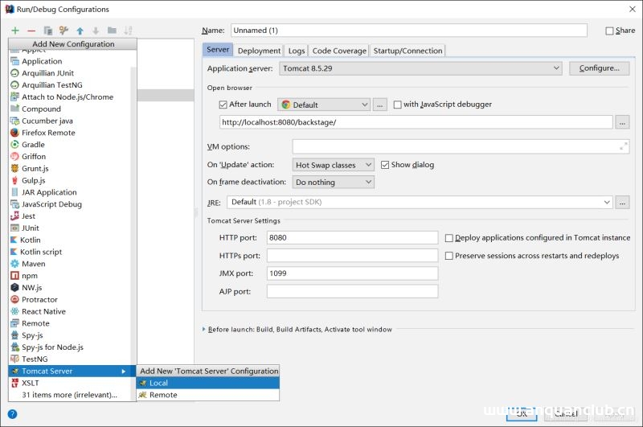Expand the Before launch section
Viewport: 643px width, 427px height.
pyautogui.click(x=204, y=329)
